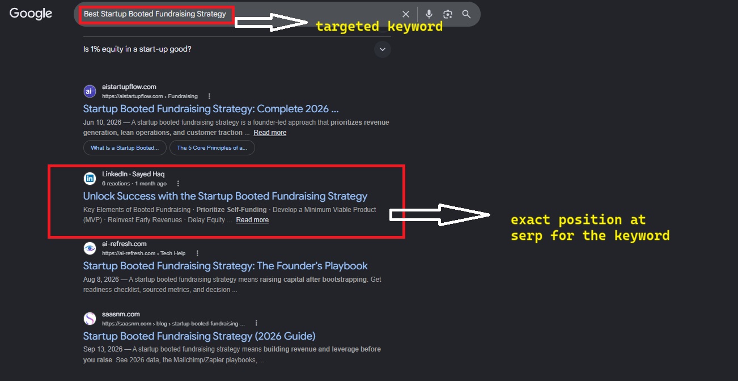This screenshot has height=381, width=738.
Task: Expand the '1% equity in a start-up' question
Action: pyautogui.click(x=383, y=49)
